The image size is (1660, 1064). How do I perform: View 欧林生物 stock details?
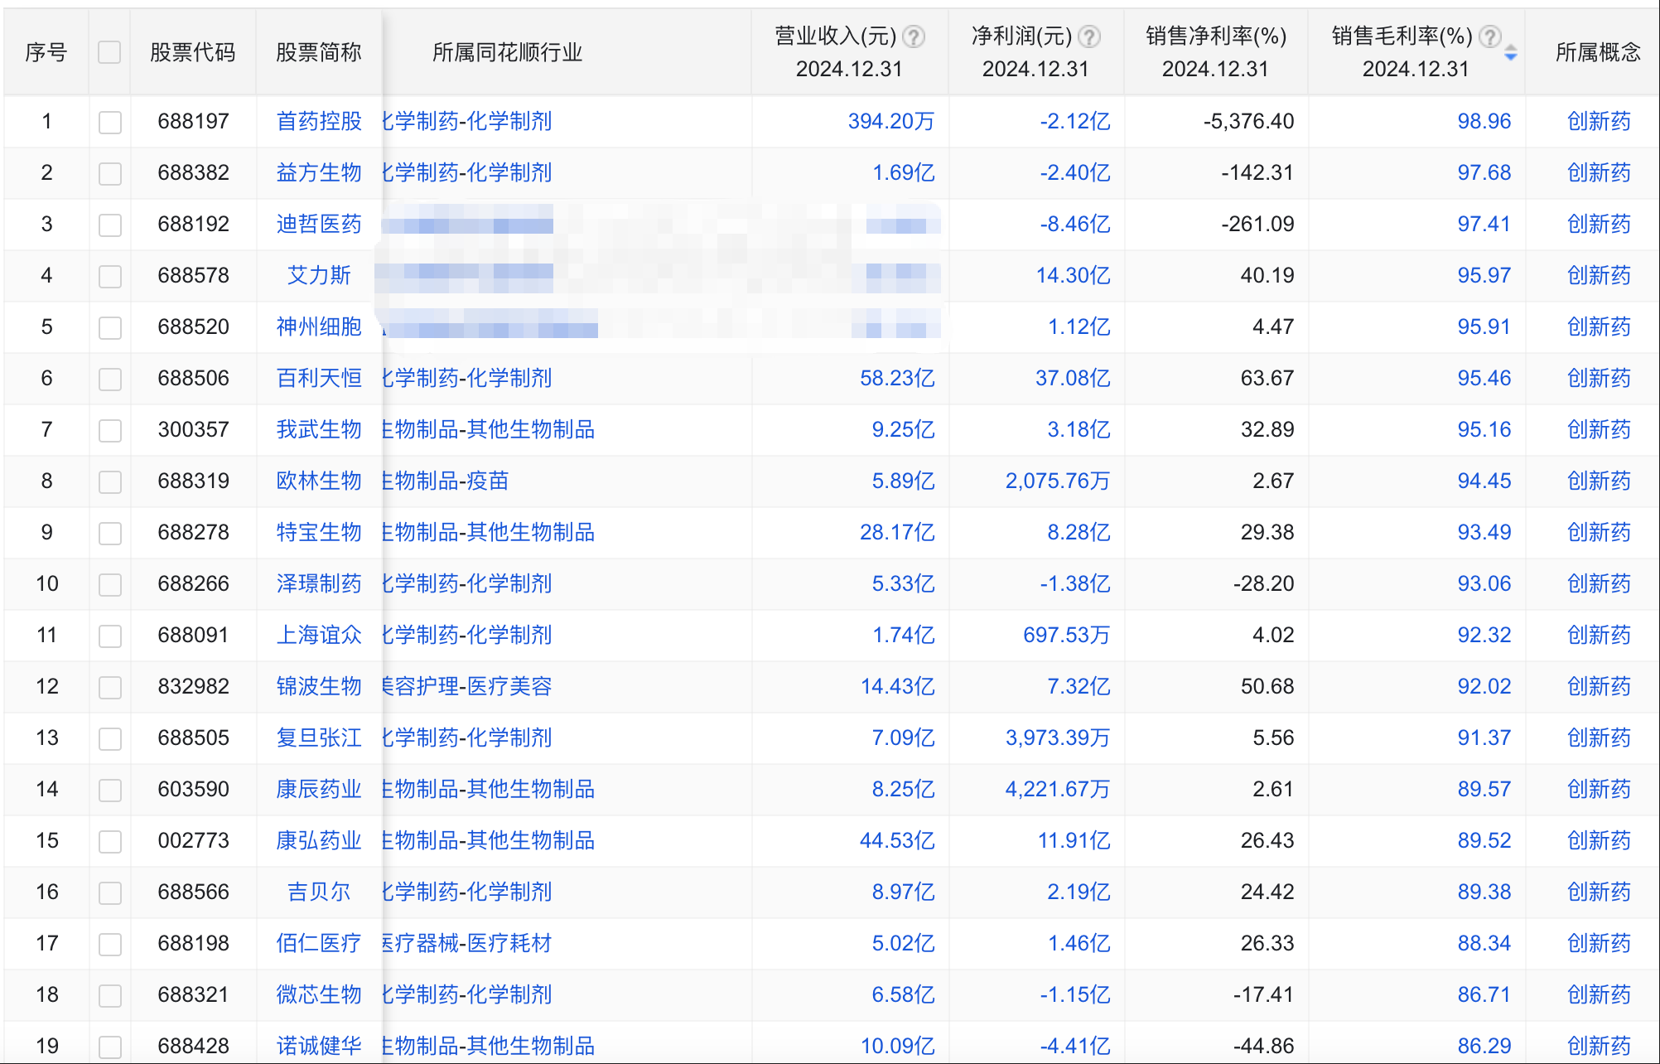(319, 481)
